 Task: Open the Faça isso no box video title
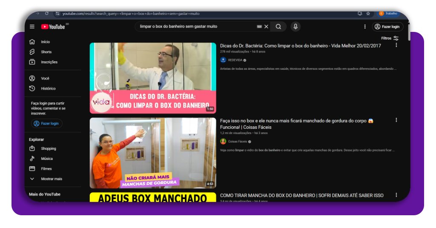click(x=296, y=124)
